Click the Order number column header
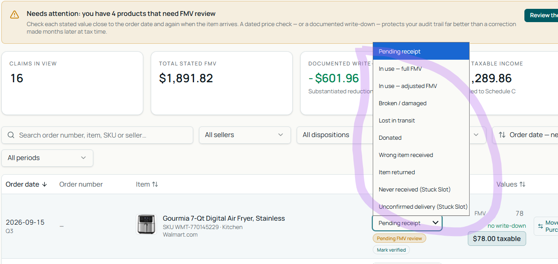The height and width of the screenshot is (264, 558). [81, 184]
